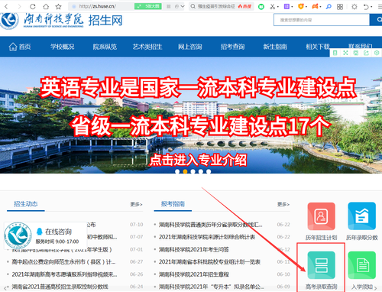Click the 点击进入专业介绍 banner link
Viewport: 382px width, 292px height.
pos(198,160)
